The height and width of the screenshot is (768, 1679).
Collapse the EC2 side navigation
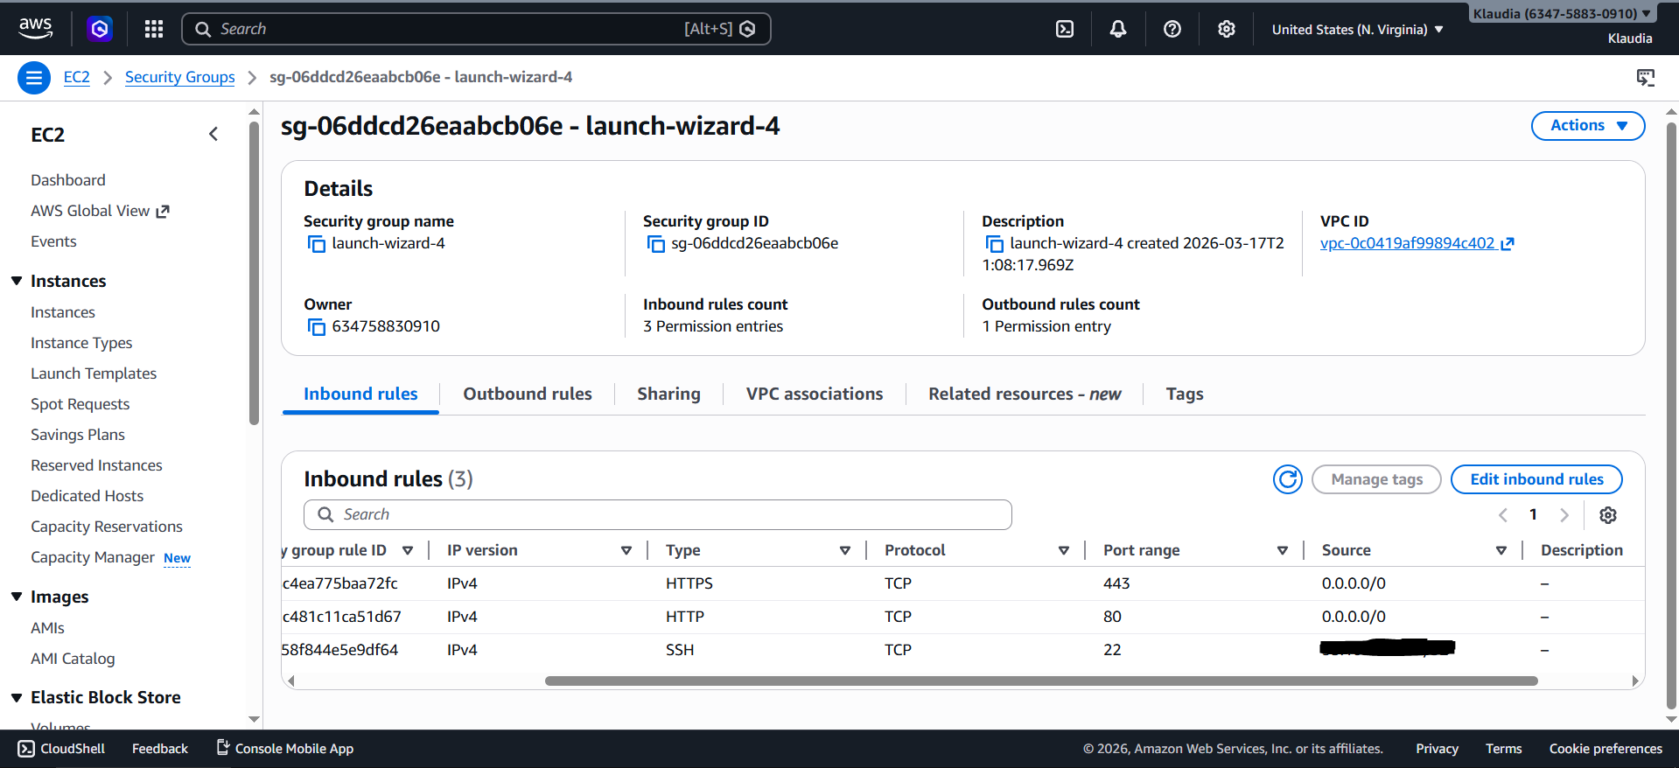click(x=213, y=134)
